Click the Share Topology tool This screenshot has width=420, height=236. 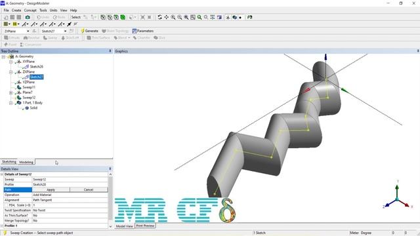(115, 31)
